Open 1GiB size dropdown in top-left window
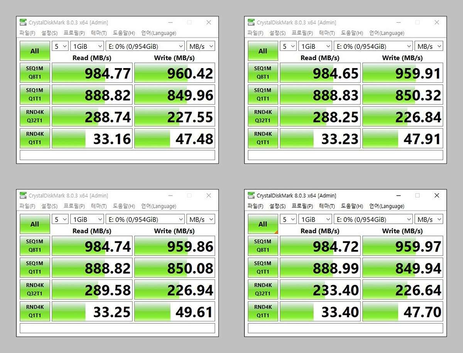The image size is (463, 353). pyautogui.click(x=87, y=46)
